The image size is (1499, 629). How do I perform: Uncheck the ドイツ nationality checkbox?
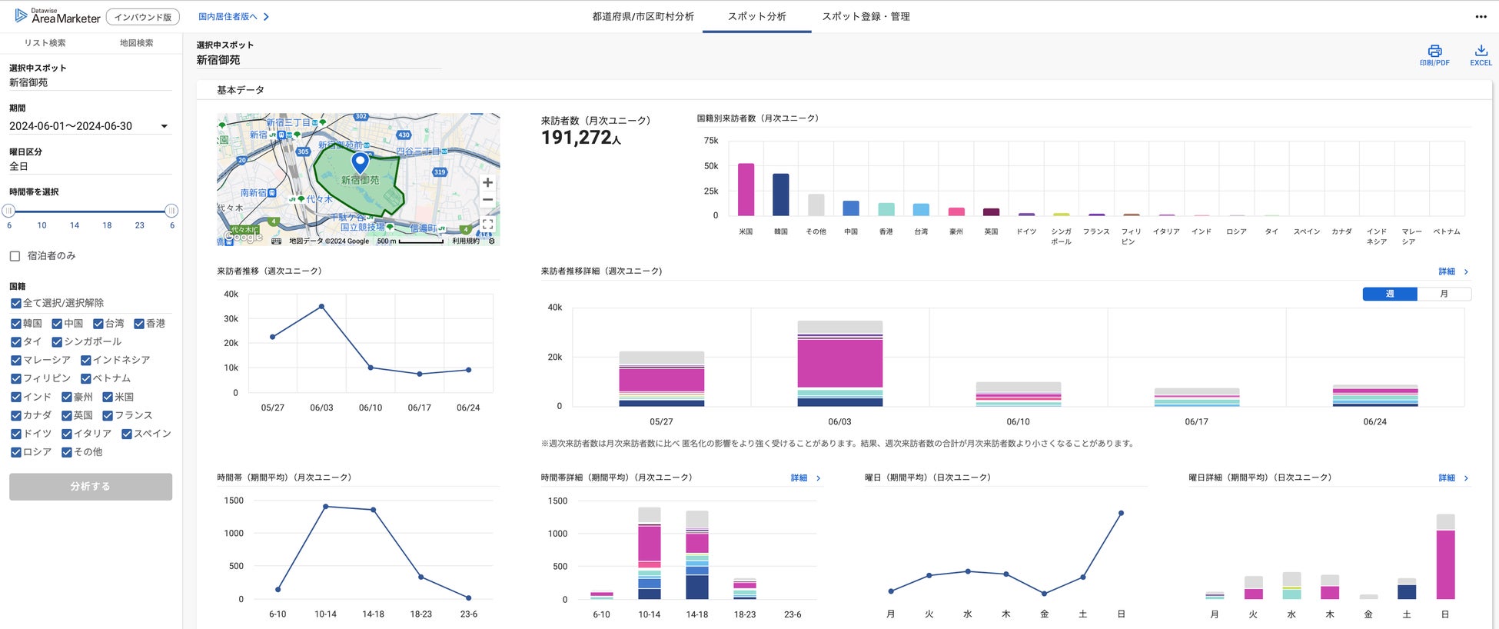[15, 434]
